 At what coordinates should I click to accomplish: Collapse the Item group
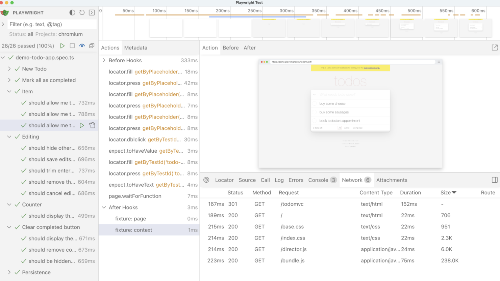click(9, 92)
